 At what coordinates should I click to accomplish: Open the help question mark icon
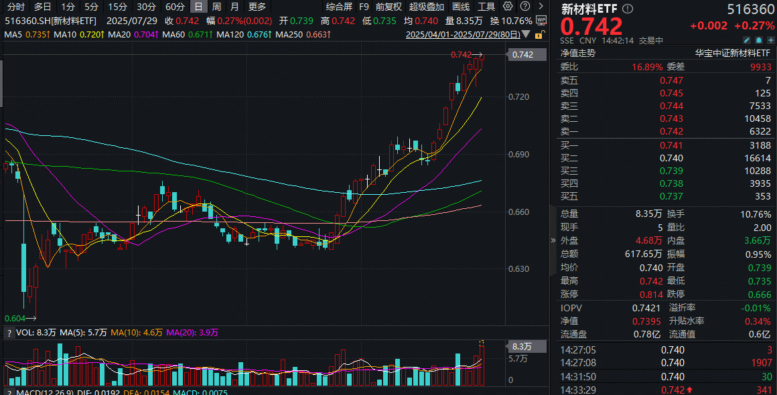click(525, 7)
